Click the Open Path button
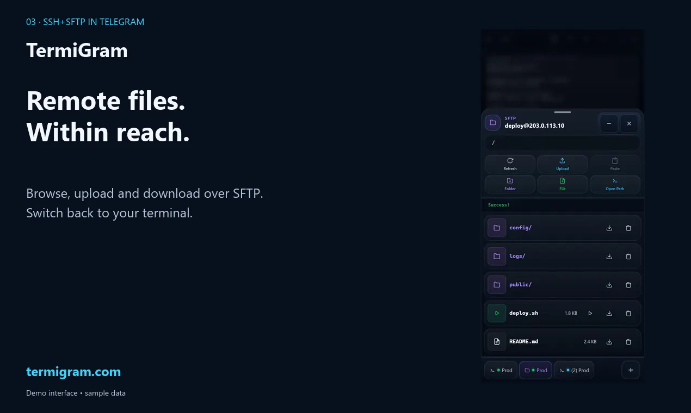691x413 pixels. [x=615, y=184]
